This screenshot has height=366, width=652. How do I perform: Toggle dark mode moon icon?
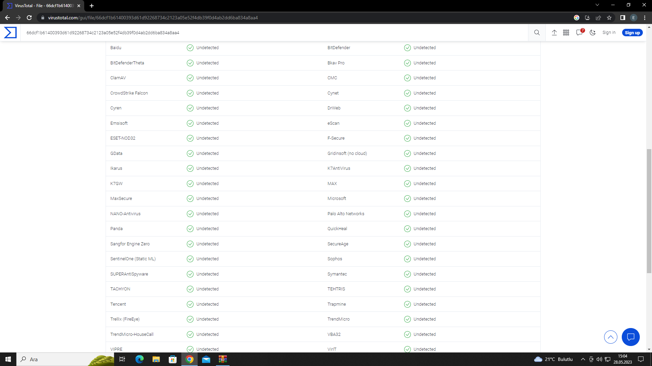point(593,33)
